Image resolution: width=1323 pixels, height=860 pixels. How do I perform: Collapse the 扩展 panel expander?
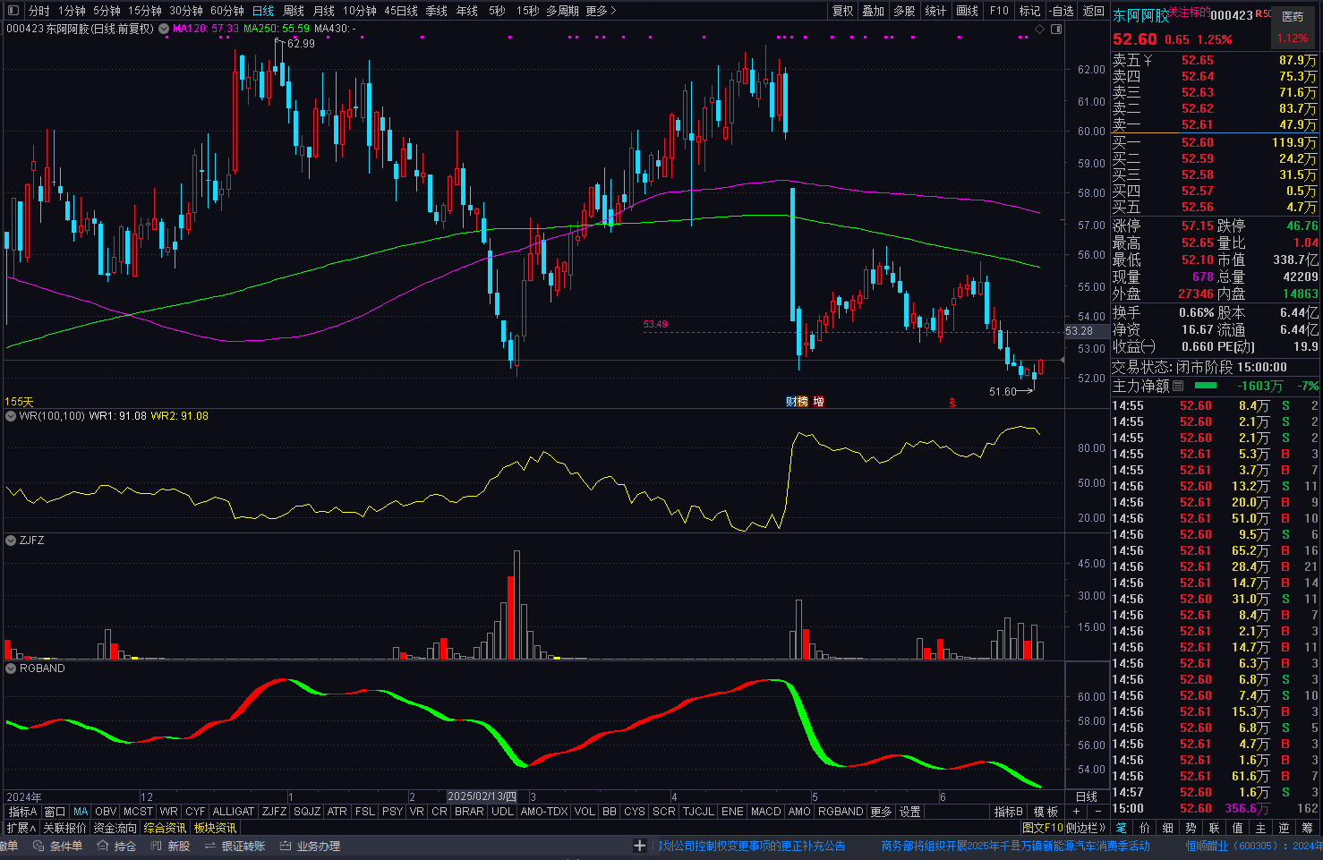(x=21, y=828)
